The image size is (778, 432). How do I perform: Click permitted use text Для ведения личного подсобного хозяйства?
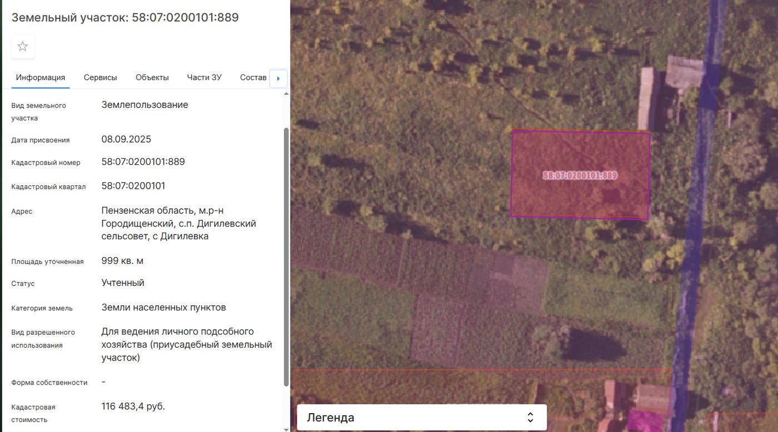click(187, 344)
